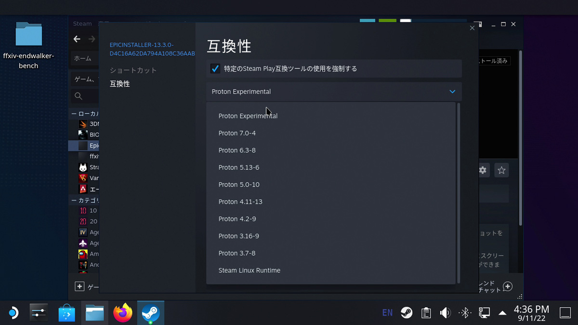The height and width of the screenshot is (325, 578).
Task: Click the search magnifier in the Steam library
Action: coord(78,96)
